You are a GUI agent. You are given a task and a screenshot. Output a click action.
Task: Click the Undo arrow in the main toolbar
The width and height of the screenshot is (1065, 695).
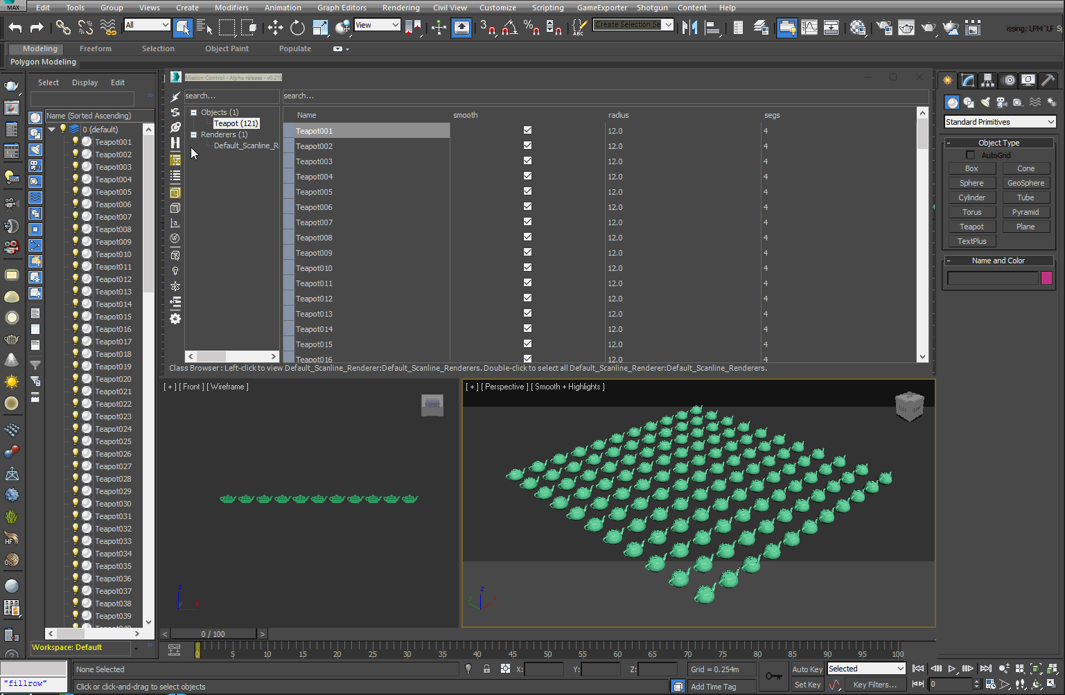pos(15,28)
